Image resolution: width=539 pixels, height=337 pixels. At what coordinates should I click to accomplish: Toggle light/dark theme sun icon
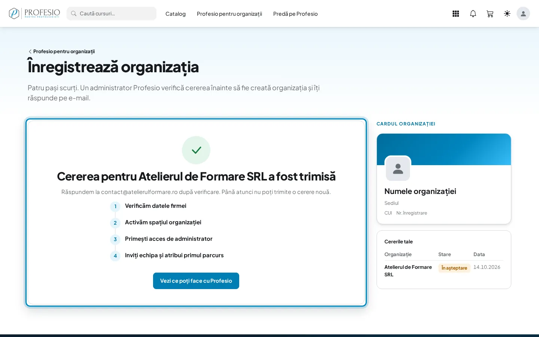pos(507,14)
